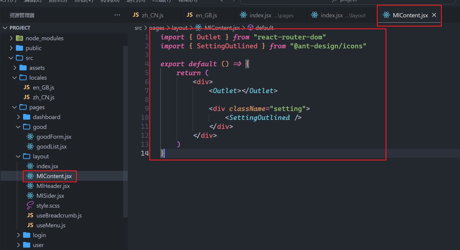Open useBreadcrumb.js from the file tree
Viewport: 460px width, 250px height.
click(x=59, y=215)
